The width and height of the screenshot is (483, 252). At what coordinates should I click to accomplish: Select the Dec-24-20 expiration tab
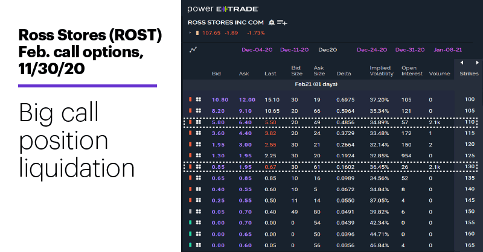click(372, 50)
